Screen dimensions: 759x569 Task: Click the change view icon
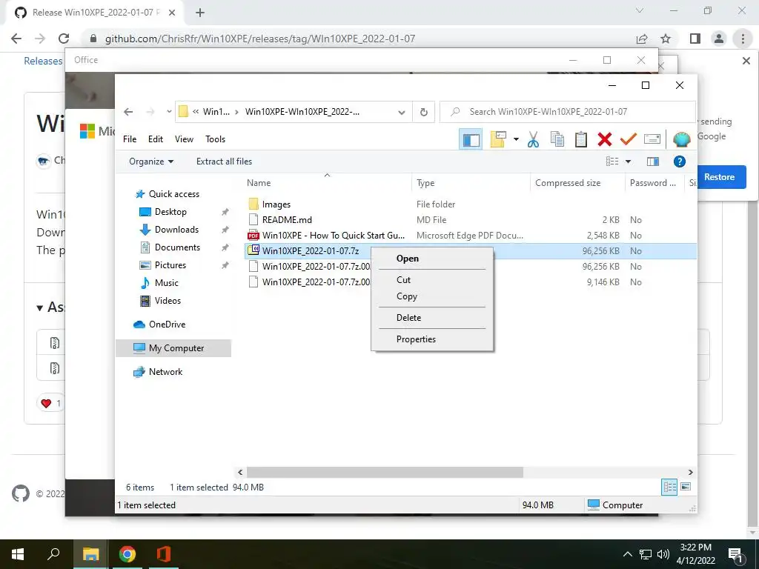point(612,162)
